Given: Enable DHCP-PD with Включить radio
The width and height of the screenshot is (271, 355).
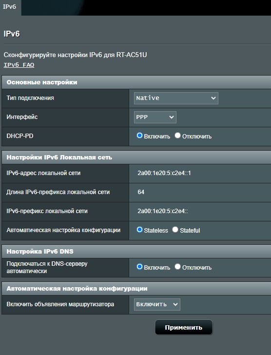Looking at the screenshot, I should pyautogui.click(x=139, y=136).
